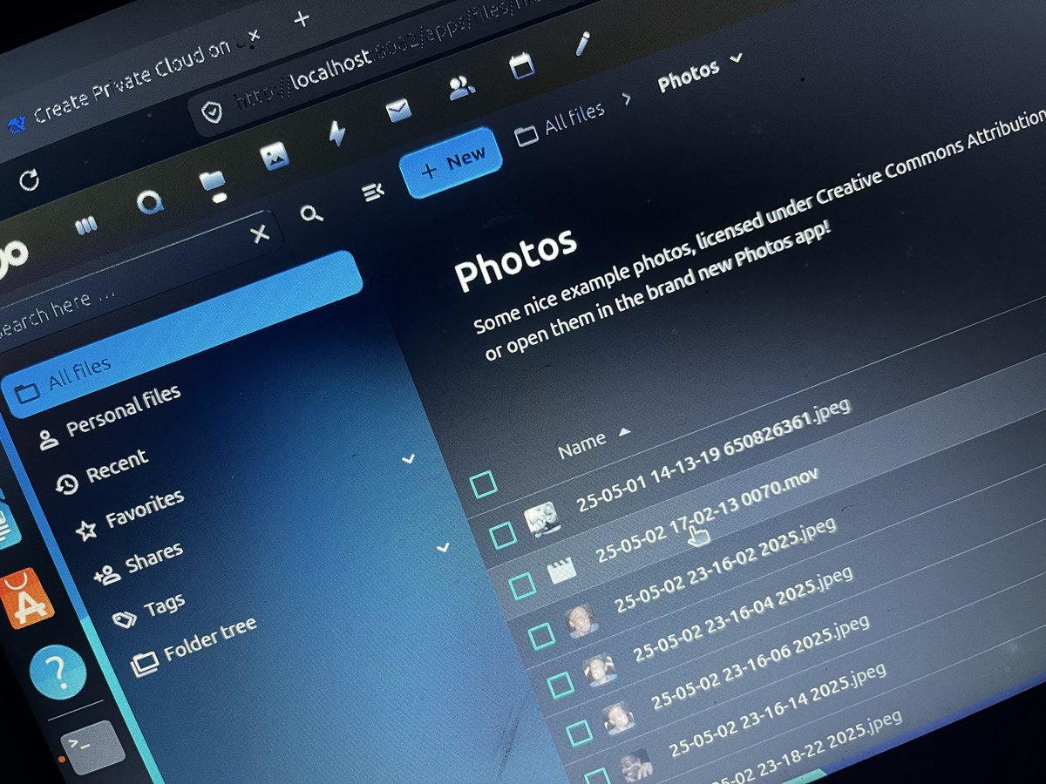Open thumbnail of 25-05-02 23-16-04 2025.jpeg
Screen dimensions: 1046x784
pyautogui.click(x=600, y=671)
